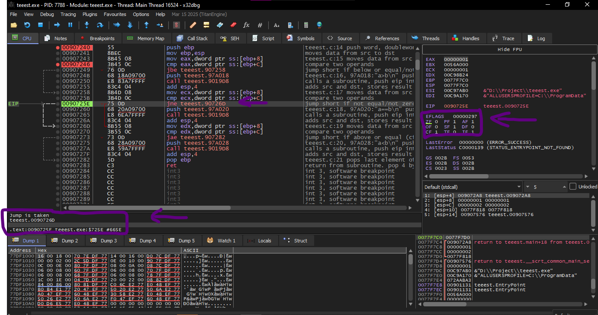Viewport: 598px width, 315px height.
Task: Switch to the Dump 2 tab
Action: point(65,241)
